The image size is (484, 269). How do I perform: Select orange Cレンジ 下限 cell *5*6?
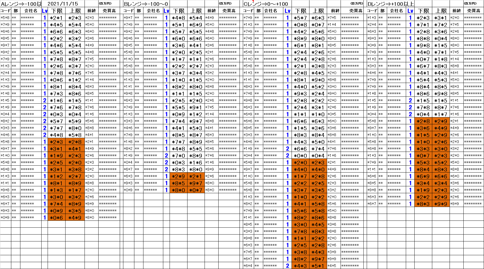pos(301,211)
